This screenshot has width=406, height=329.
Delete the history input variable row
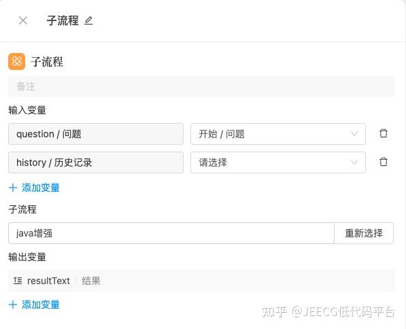pos(383,162)
